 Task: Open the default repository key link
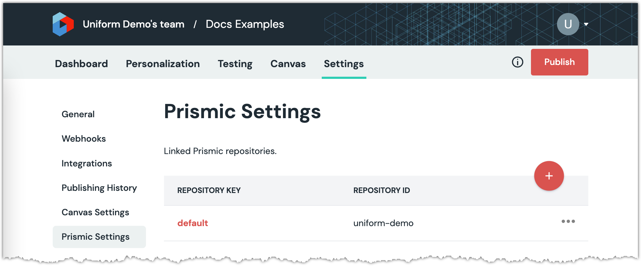coord(192,223)
